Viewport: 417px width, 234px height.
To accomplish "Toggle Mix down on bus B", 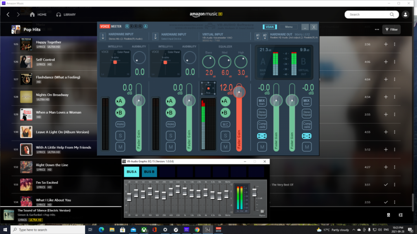I will point(307,102).
